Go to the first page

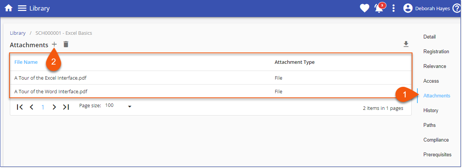point(20,107)
